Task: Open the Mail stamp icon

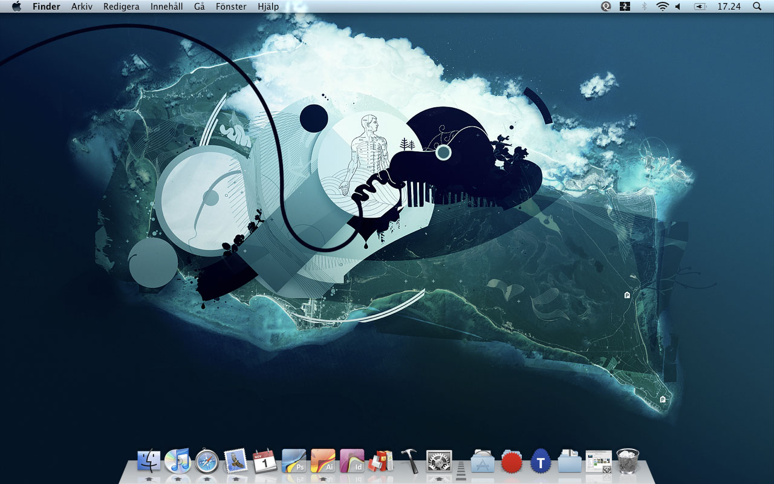Action: tap(236, 462)
